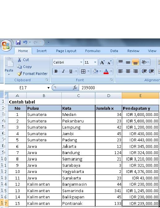This screenshot has height=208, width=160.
Task: Click the 'Contoh tabel' title cell
Action: tap(22, 102)
